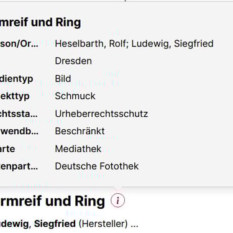Select the place value 'Dresden'
Image resolution: width=233 pixels, height=233 pixels.
click(73, 61)
